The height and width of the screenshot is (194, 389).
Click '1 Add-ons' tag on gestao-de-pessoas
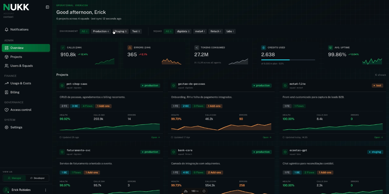click(215, 106)
